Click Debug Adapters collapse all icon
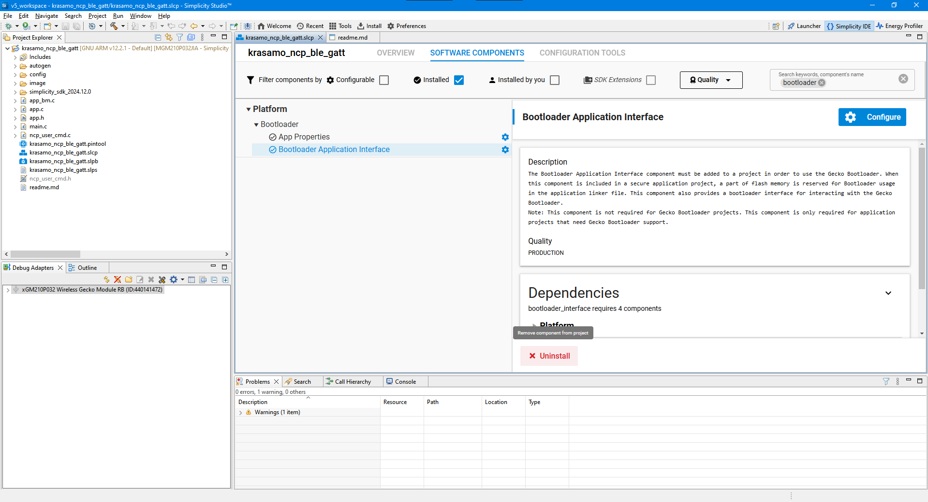Image resolution: width=928 pixels, height=502 pixels. point(214,279)
